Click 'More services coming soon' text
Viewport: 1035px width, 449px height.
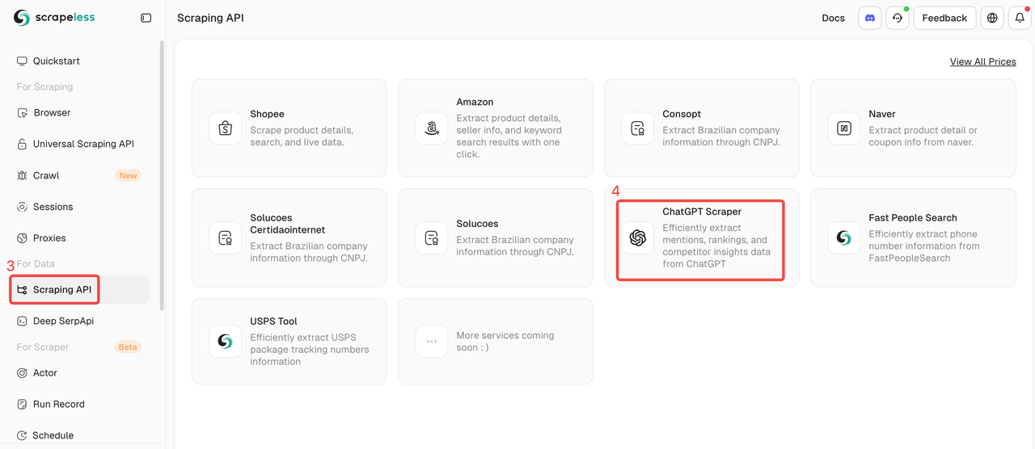pyautogui.click(x=505, y=342)
